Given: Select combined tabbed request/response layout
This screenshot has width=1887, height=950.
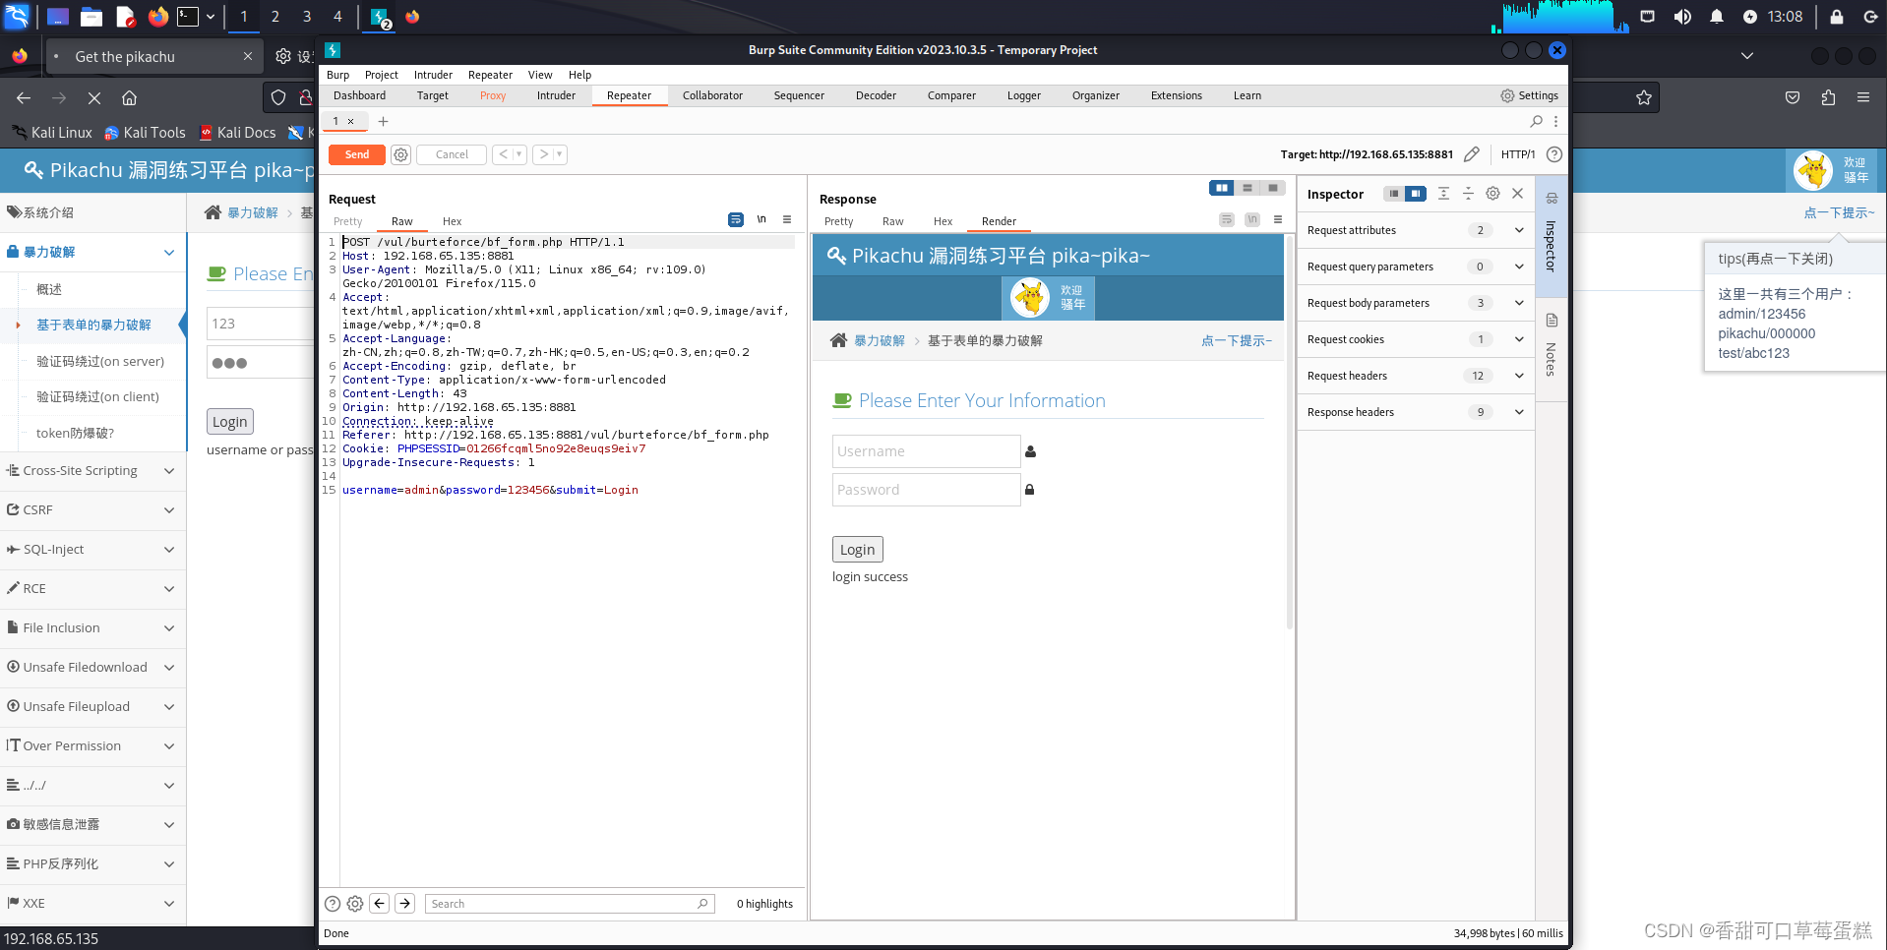Looking at the screenshot, I should coord(1273,188).
